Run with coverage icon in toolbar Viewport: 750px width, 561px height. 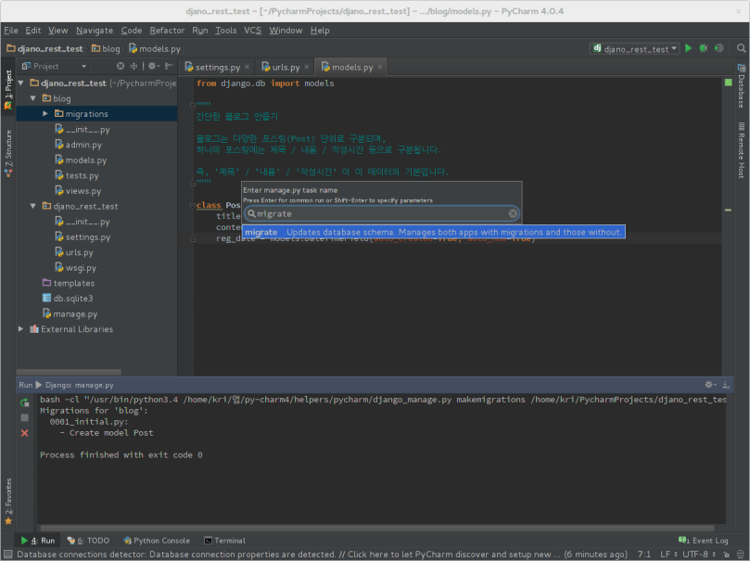point(718,48)
